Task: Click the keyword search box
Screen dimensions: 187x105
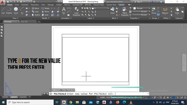Action: pos(118,2)
